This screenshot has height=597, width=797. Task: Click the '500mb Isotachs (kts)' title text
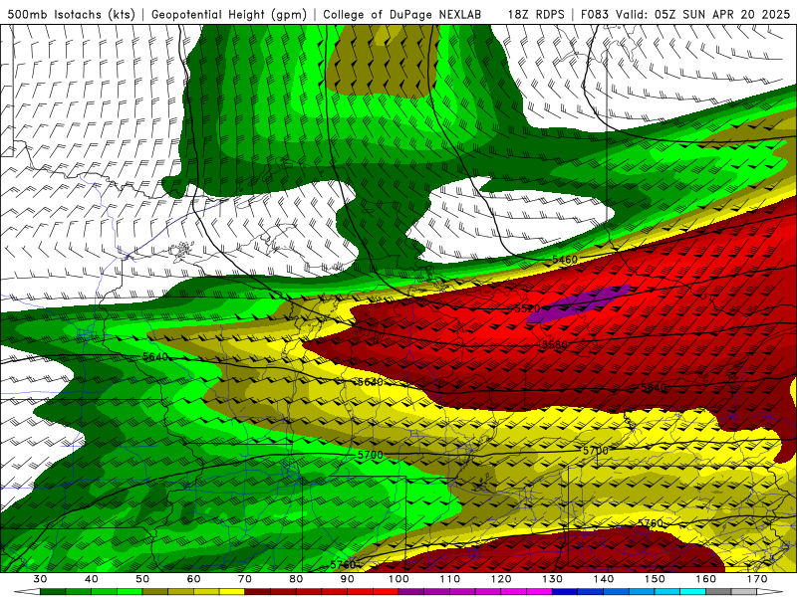click(x=71, y=15)
